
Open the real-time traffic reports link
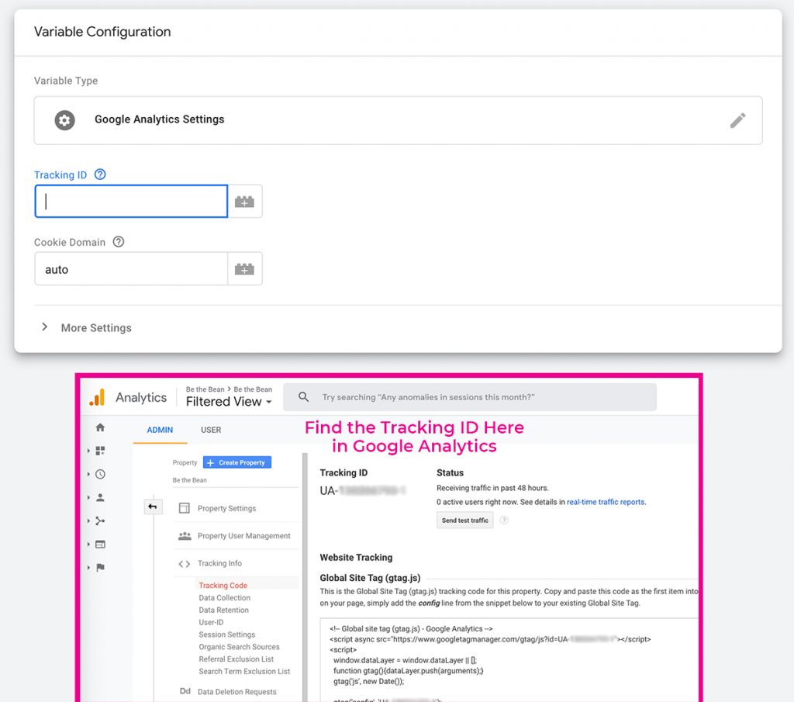606,502
